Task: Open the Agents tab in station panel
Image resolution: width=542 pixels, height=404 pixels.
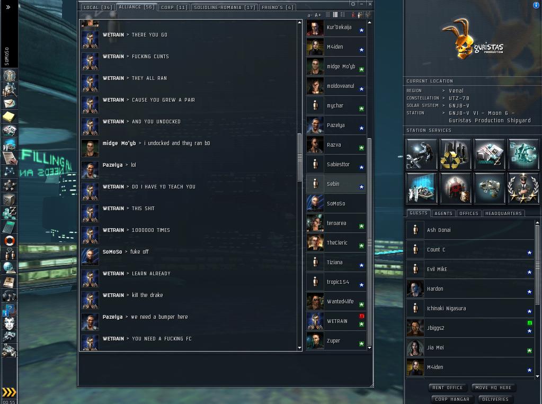Action: tap(443, 213)
